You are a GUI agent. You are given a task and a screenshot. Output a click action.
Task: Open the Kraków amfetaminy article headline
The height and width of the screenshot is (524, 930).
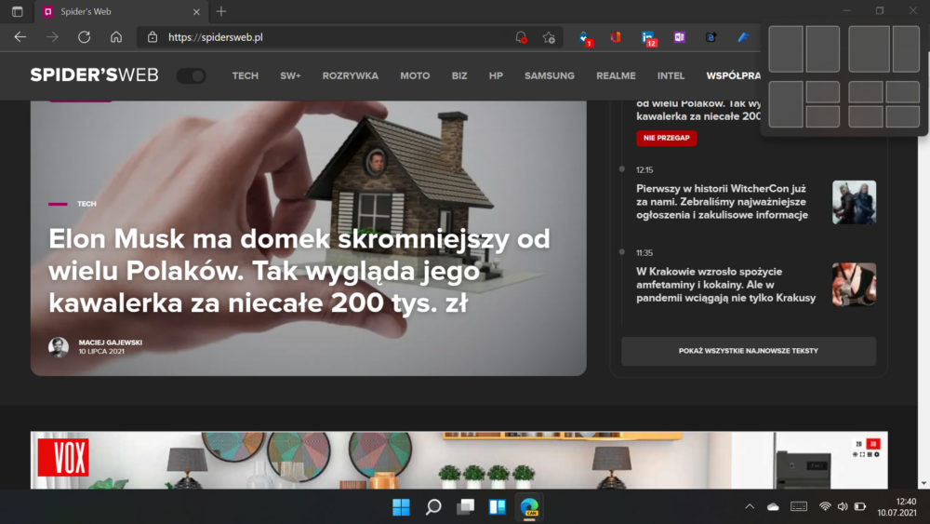(726, 285)
